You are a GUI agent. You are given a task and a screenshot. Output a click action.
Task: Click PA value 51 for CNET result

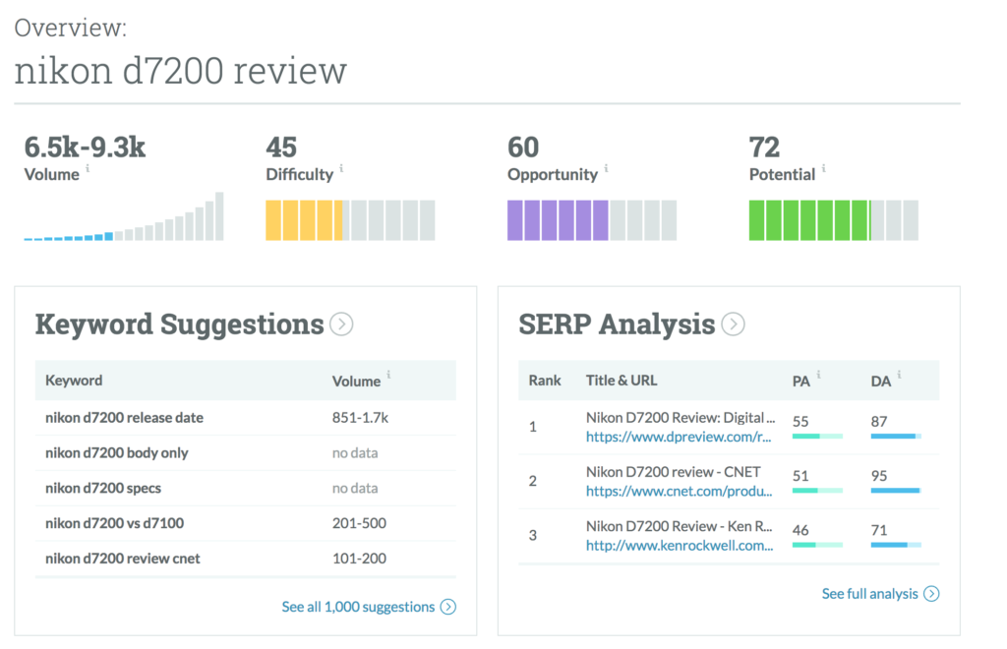point(800,476)
